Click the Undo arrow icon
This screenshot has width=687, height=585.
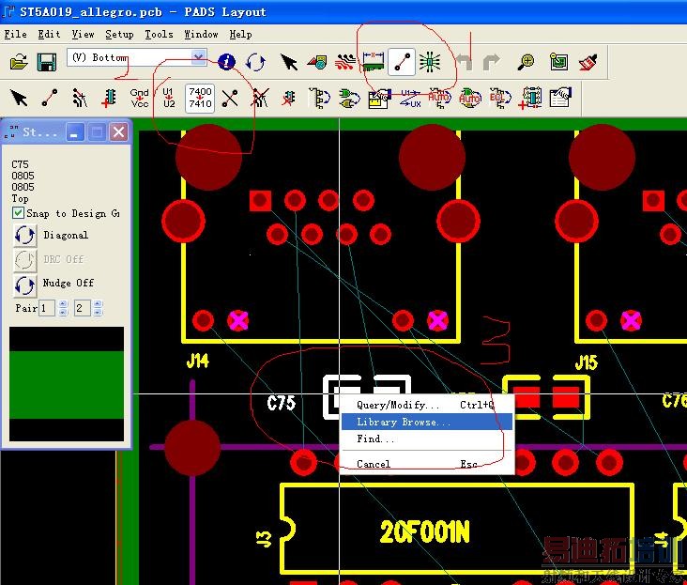point(463,62)
